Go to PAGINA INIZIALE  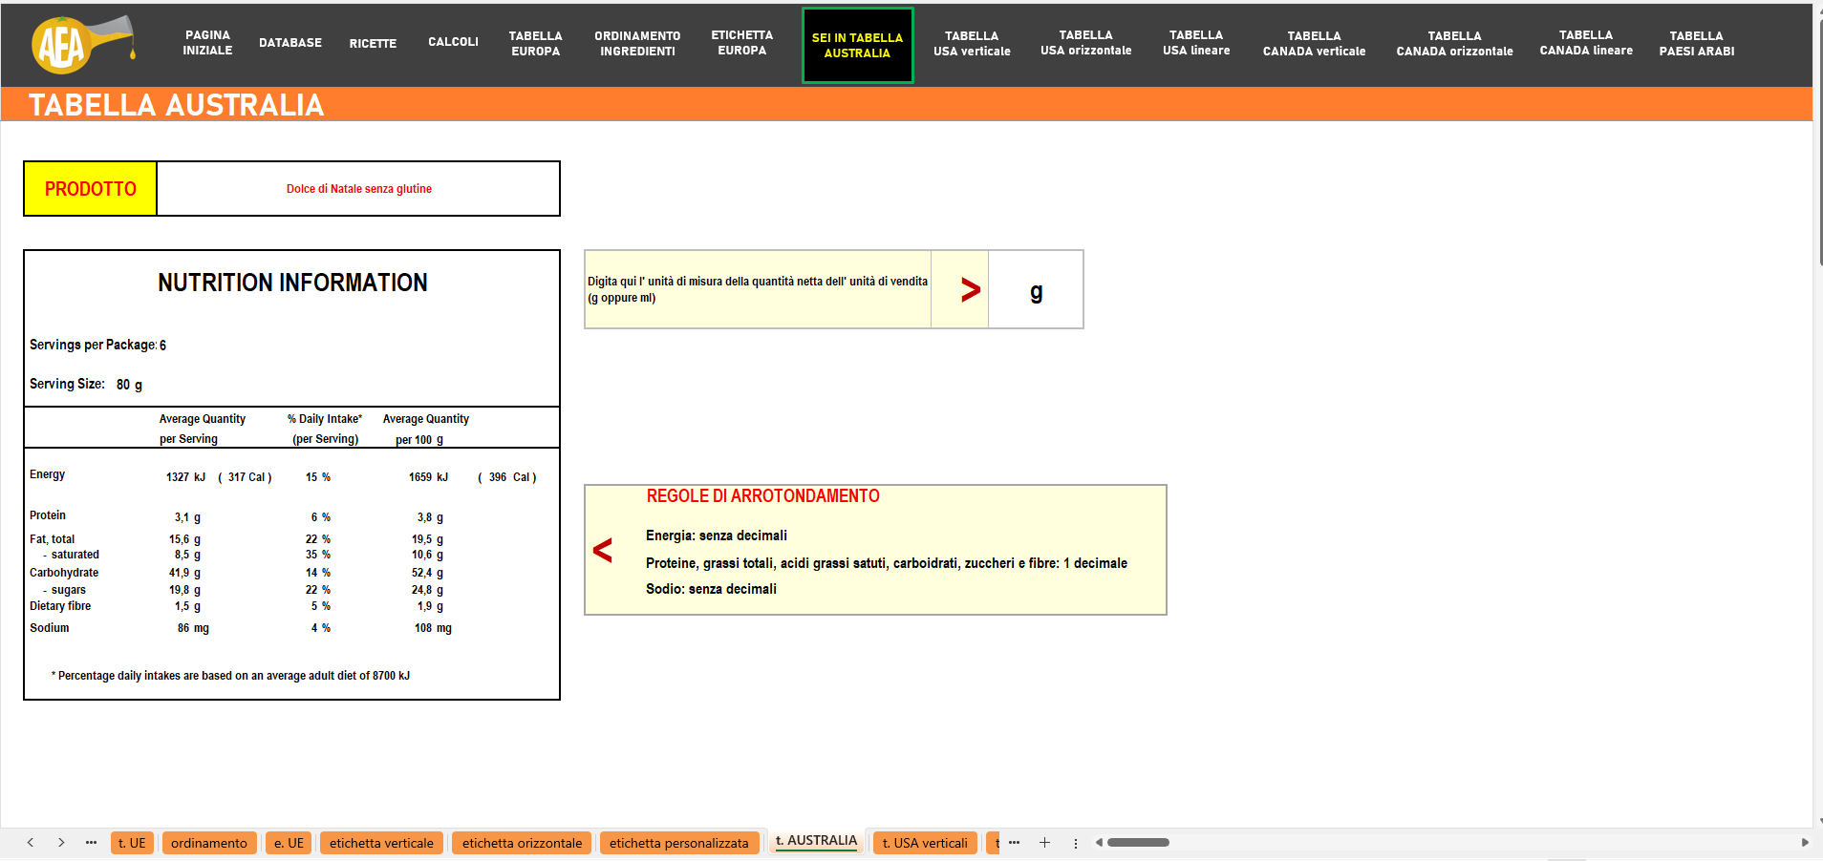click(207, 43)
